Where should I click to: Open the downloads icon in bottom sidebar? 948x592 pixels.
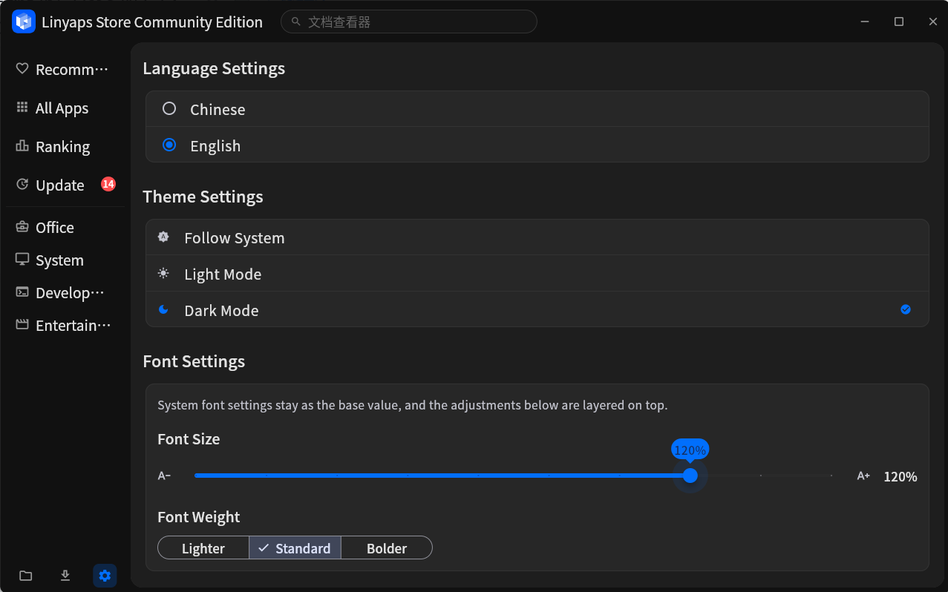point(65,576)
